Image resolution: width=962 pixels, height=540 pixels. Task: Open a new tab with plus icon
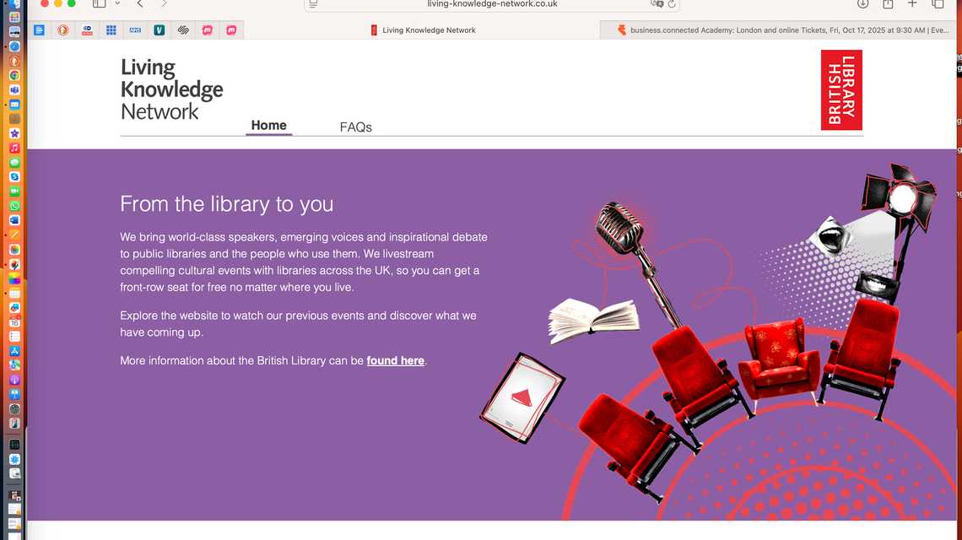912,4
